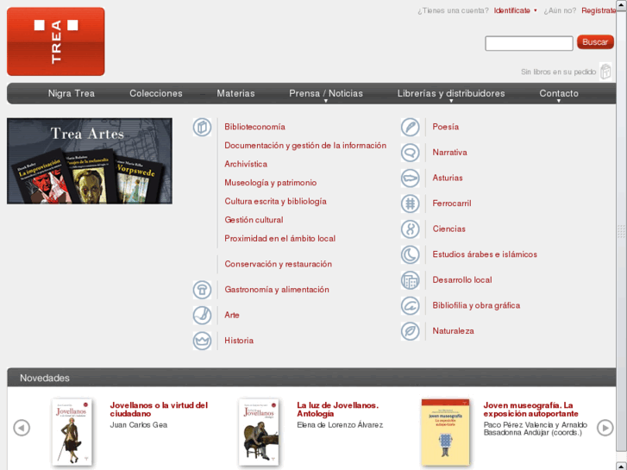The image size is (627, 470).
Task: Click the Buscar search button
Action: click(x=595, y=42)
